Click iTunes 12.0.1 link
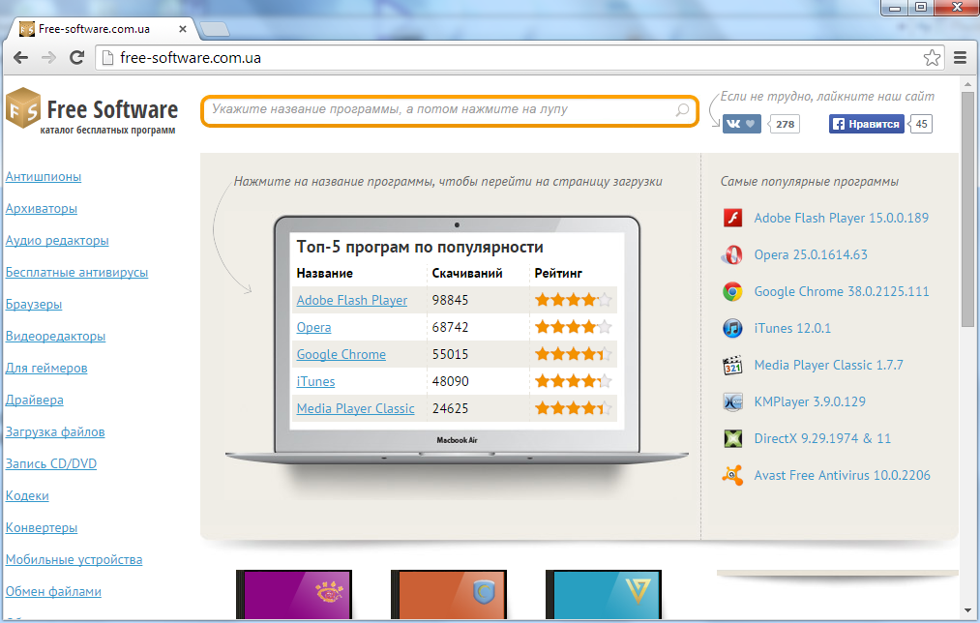Image resolution: width=980 pixels, height=623 pixels. 792,328
